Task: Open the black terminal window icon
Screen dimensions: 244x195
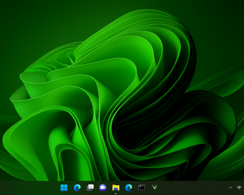Action: pos(141,187)
